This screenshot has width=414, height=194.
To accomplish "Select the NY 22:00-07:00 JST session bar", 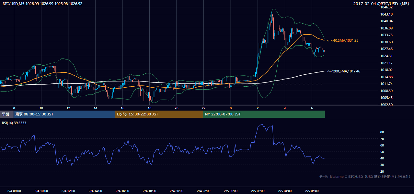I will (x=264, y=114).
